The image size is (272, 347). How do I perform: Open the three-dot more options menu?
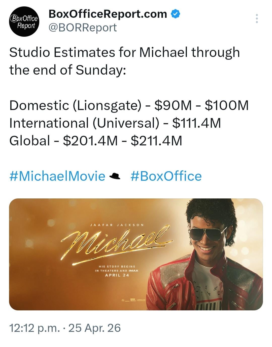(x=257, y=19)
